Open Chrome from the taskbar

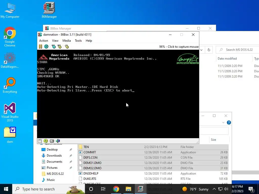point(116,189)
